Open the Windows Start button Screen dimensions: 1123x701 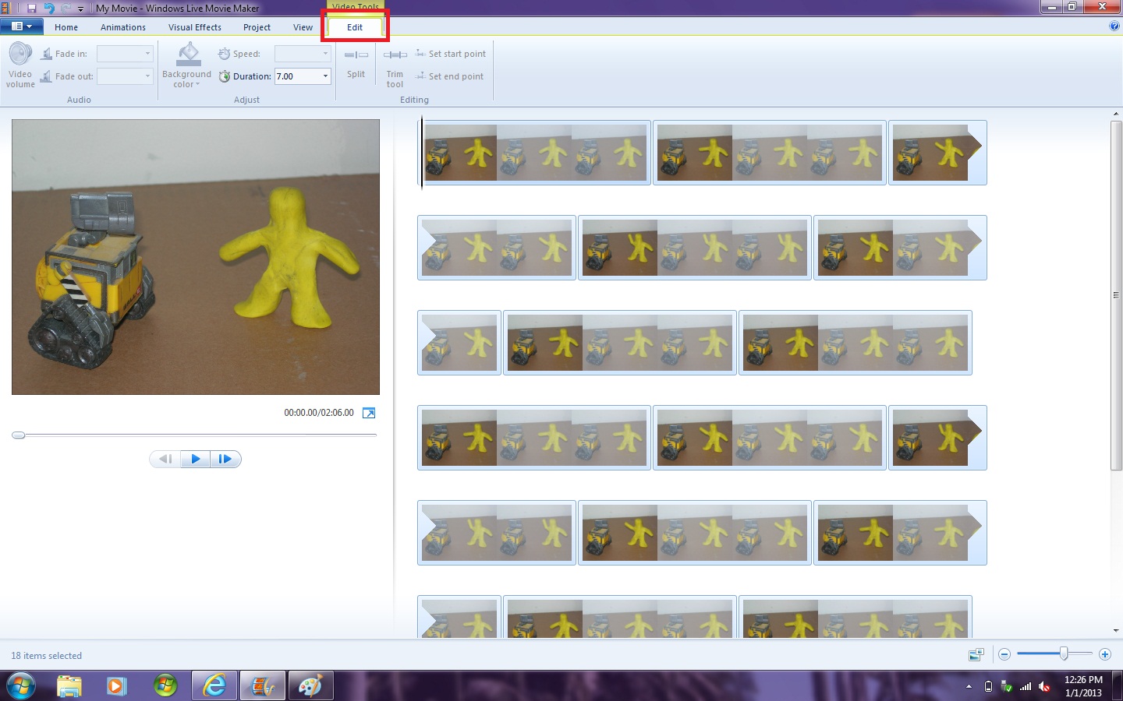tap(20, 686)
